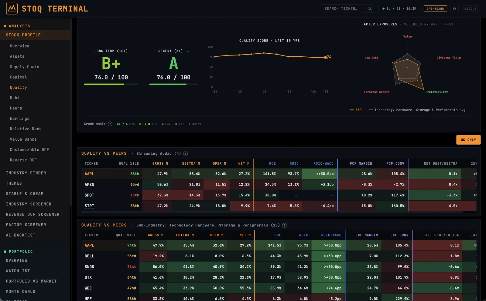The width and height of the screenshot is (486, 301).
Task: Open Customizable DCF page
Action: (29, 149)
